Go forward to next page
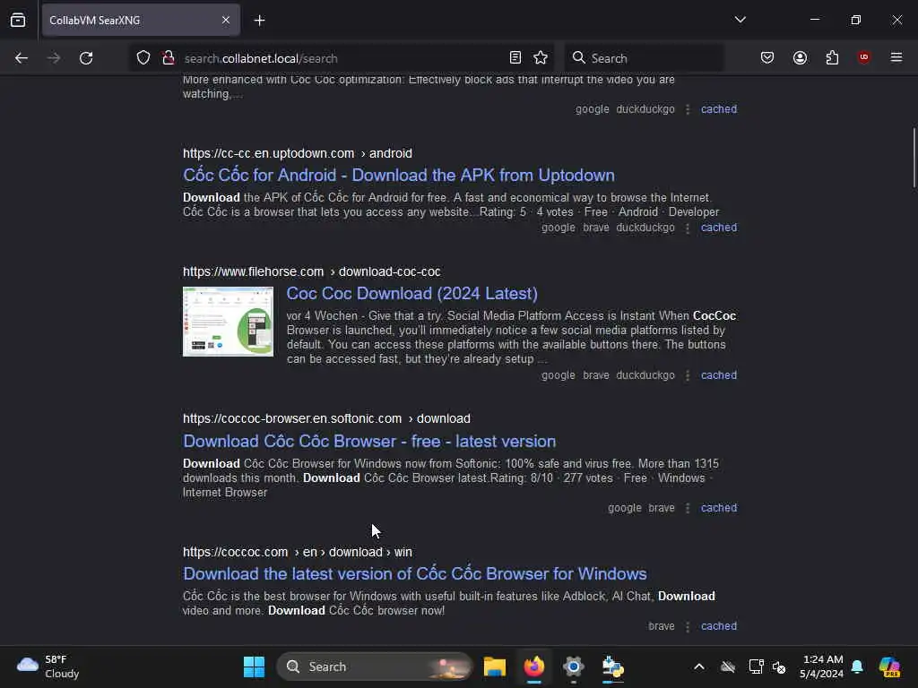 [54, 58]
